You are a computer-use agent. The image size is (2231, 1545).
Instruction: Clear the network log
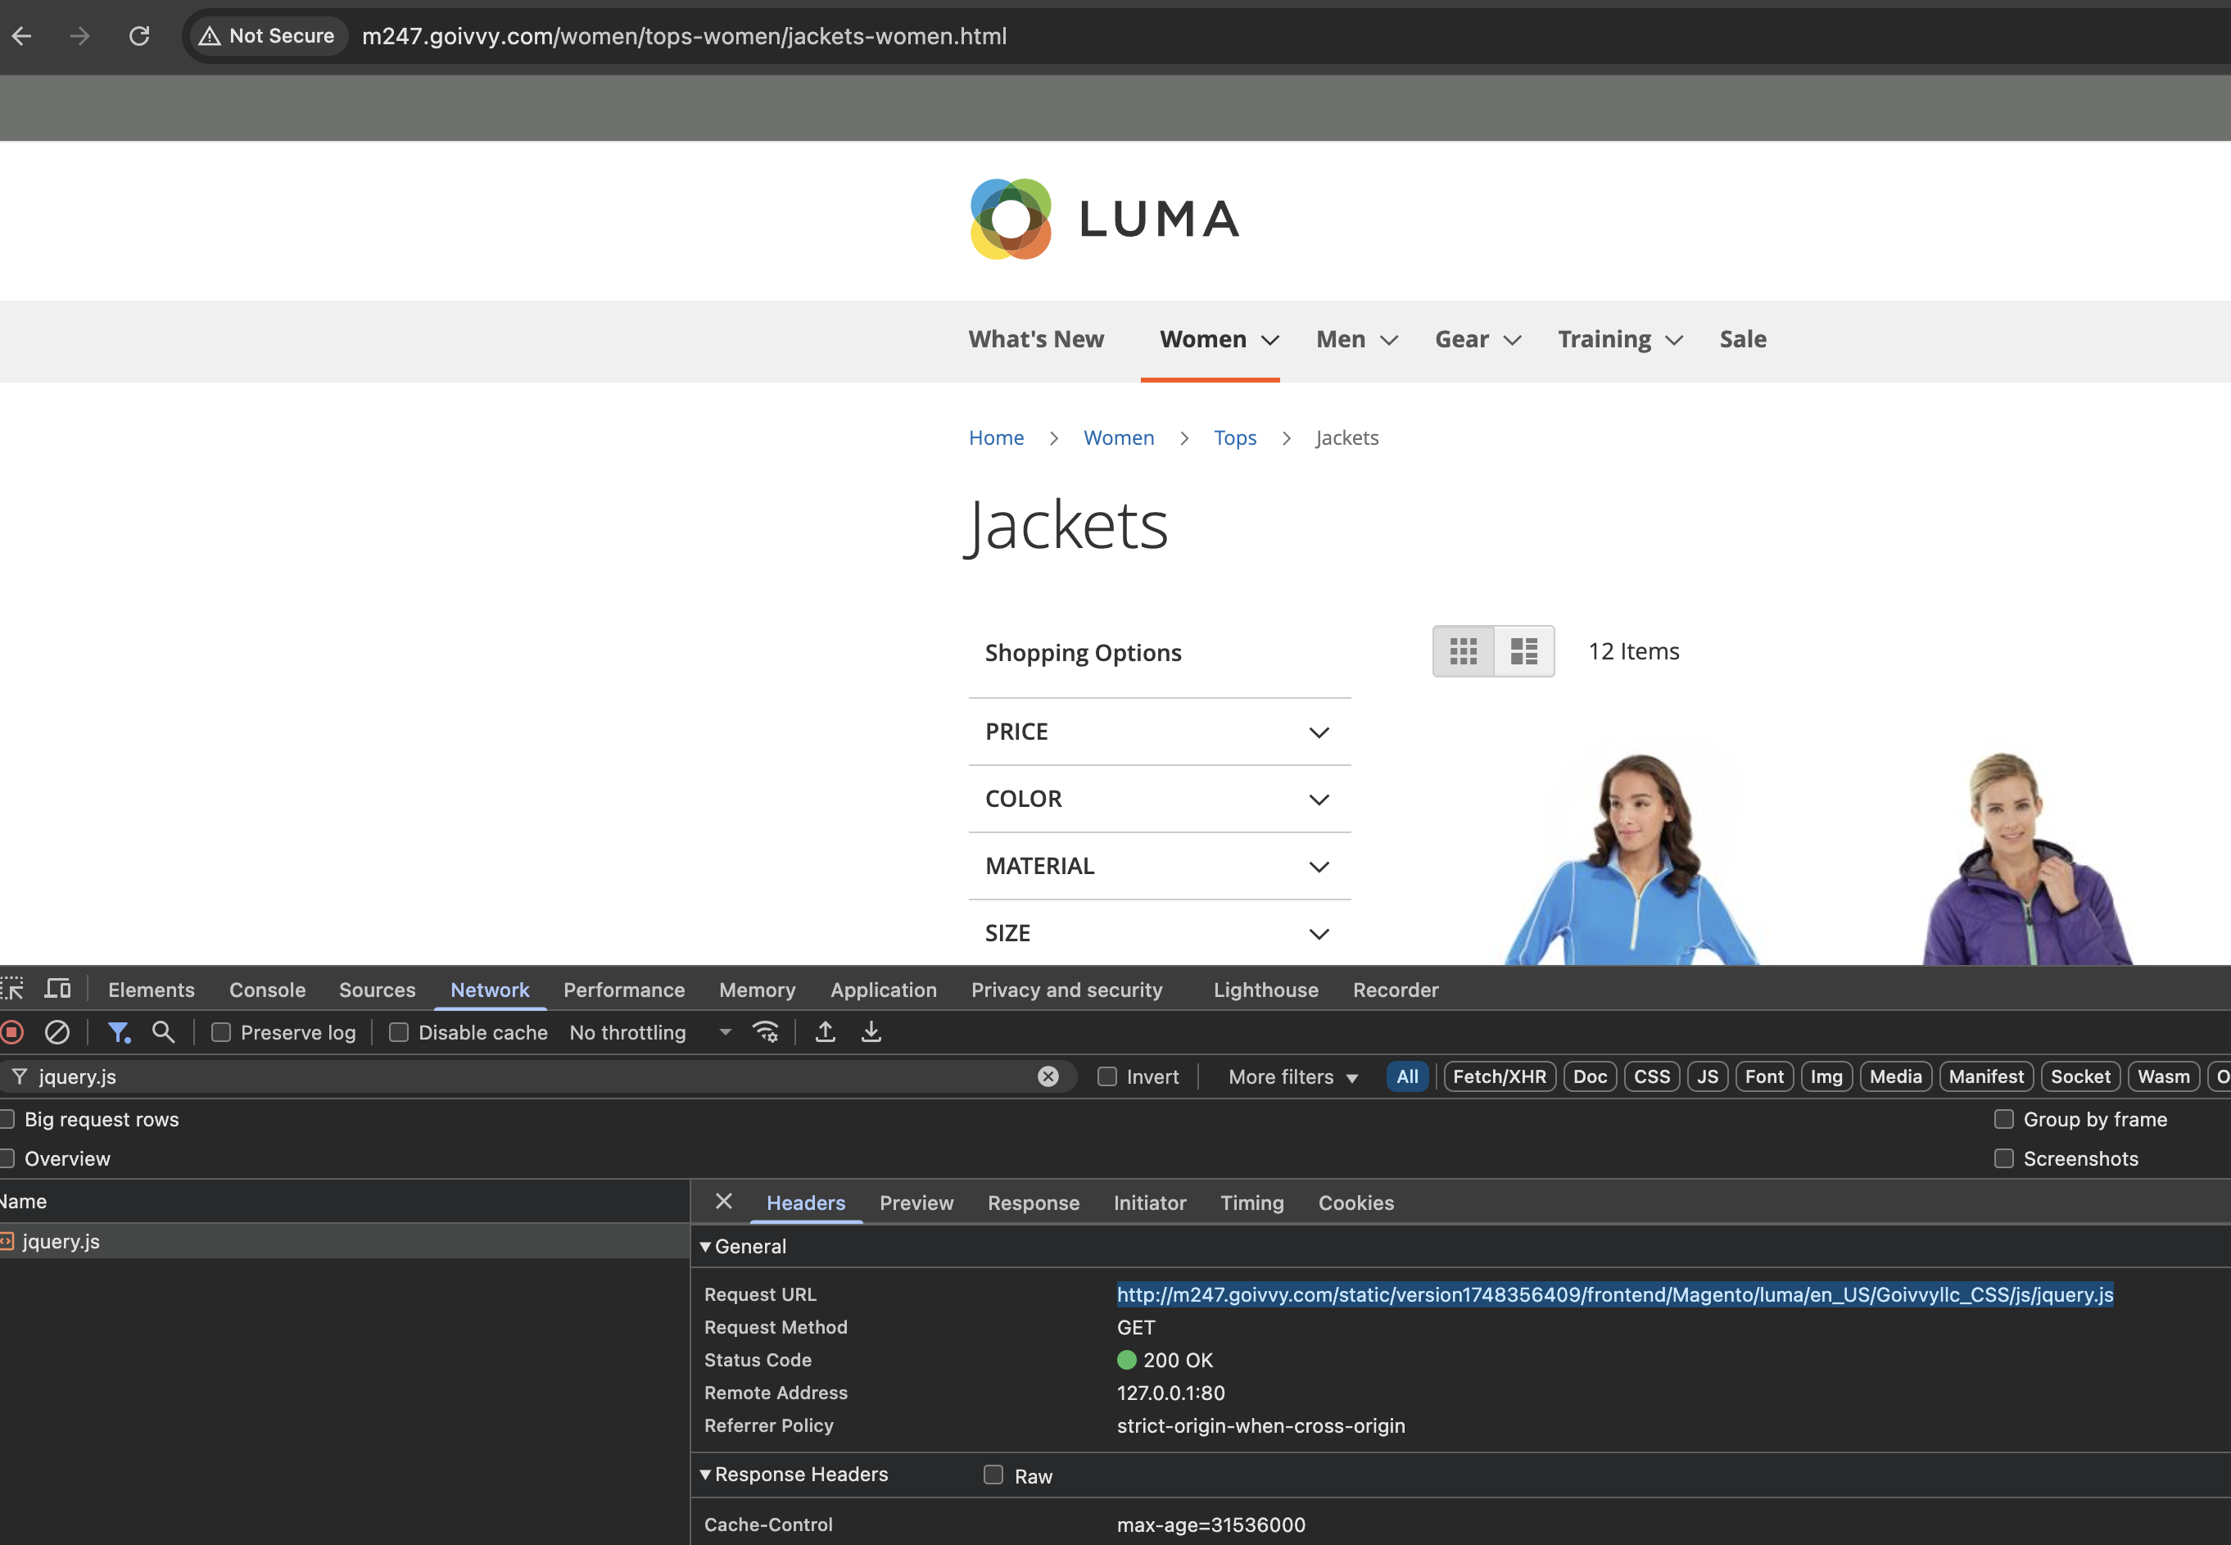[x=57, y=1032]
